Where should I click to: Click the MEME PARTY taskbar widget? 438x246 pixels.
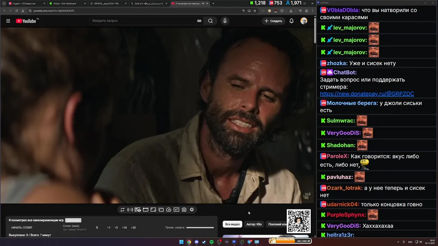(x=291, y=241)
